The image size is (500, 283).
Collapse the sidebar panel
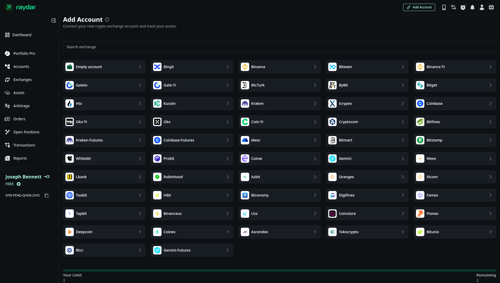[x=54, y=20]
